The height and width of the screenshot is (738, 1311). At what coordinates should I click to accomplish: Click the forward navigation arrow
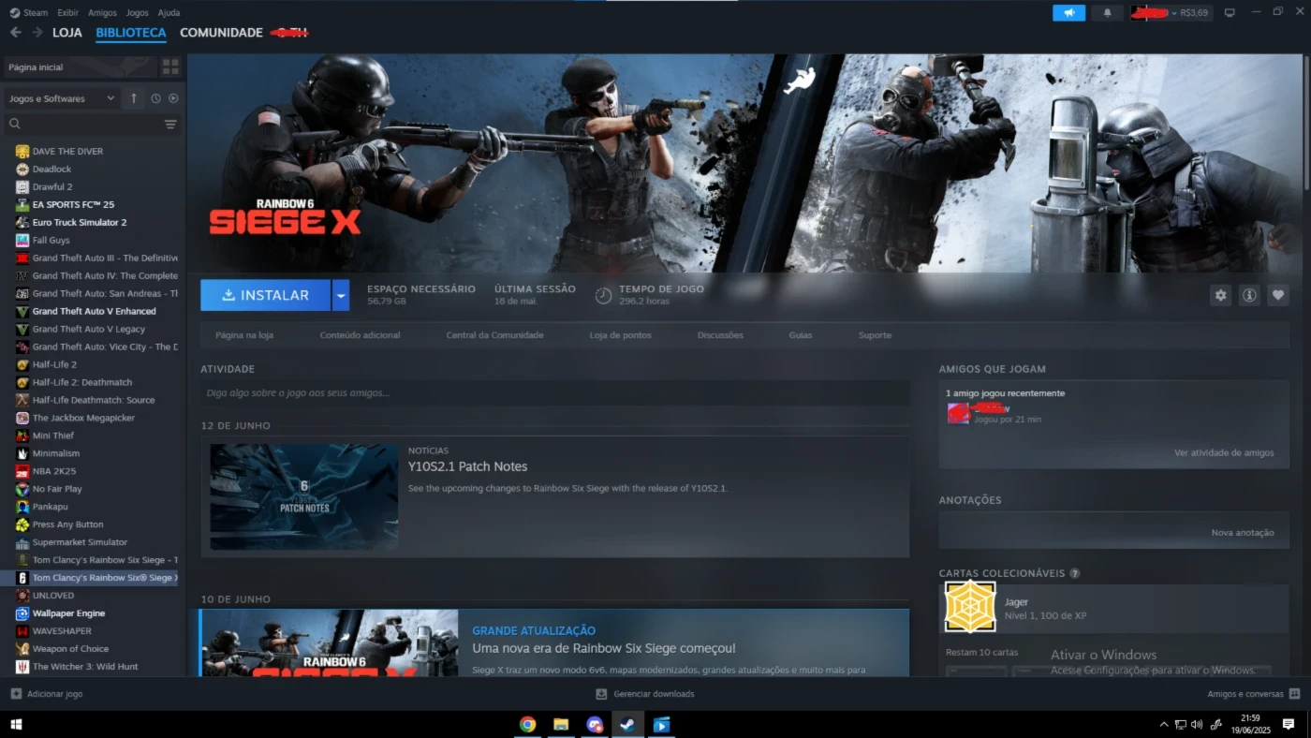37,32
